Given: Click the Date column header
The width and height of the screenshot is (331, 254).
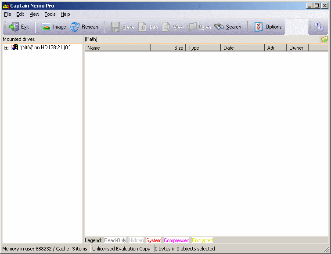Looking at the screenshot, I should [242, 48].
